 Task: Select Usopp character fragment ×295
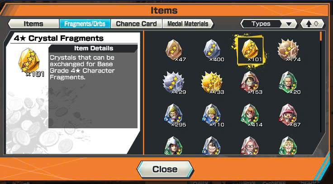(174, 116)
